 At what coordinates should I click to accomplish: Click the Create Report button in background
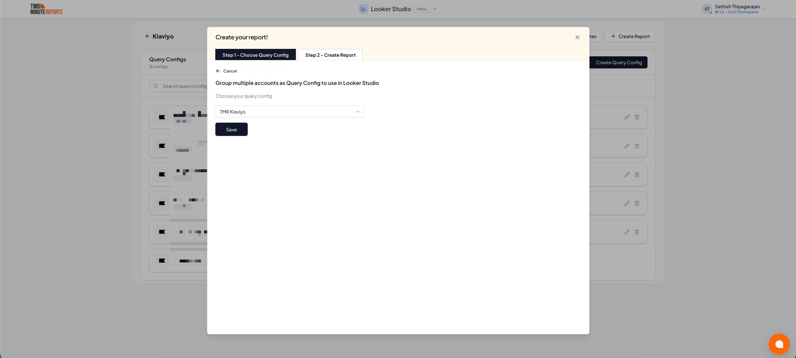pyautogui.click(x=630, y=36)
